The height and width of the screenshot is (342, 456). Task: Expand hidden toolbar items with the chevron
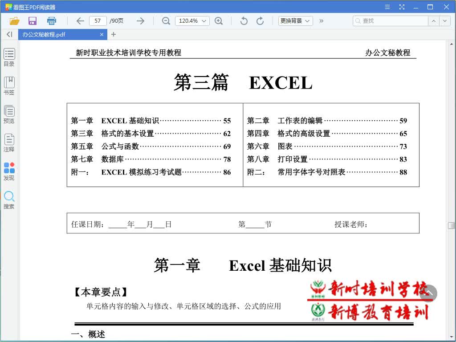click(x=322, y=20)
